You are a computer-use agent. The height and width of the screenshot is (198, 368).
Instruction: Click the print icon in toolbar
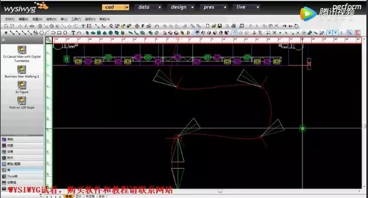click(x=234, y=26)
